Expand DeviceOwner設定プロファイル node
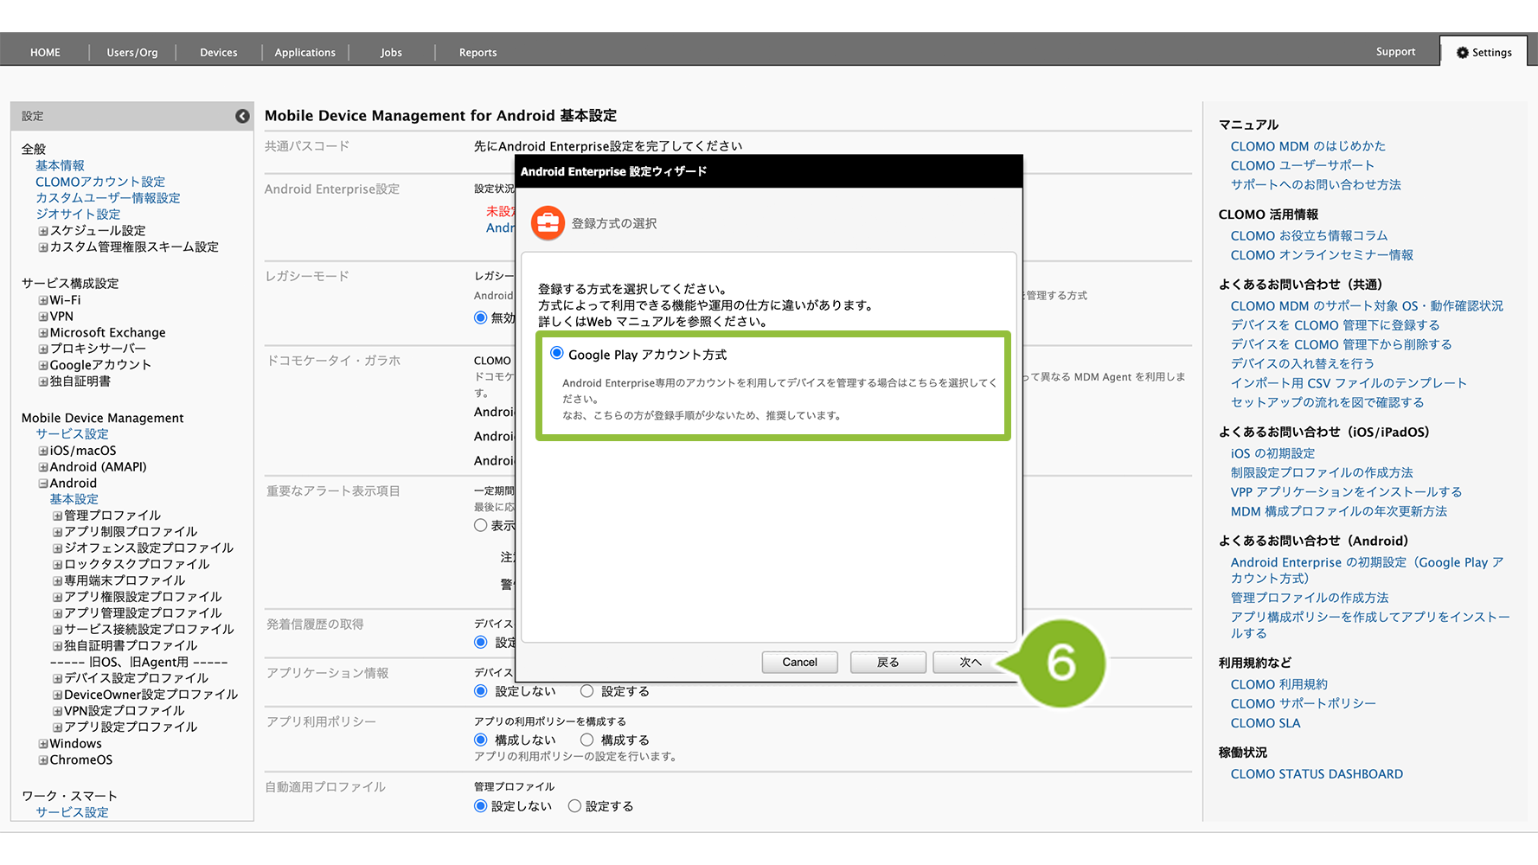Image resolution: width=1538 pixels, height=865 pixels. 57,695
